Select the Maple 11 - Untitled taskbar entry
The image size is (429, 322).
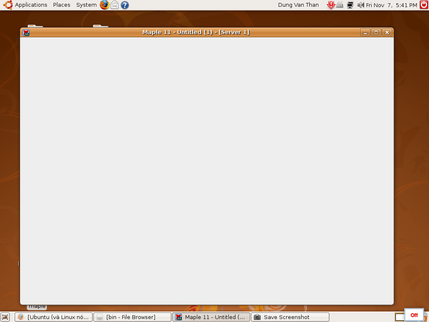(211, 317)
